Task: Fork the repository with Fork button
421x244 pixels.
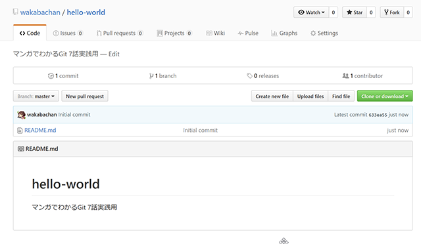Action: 392,12
